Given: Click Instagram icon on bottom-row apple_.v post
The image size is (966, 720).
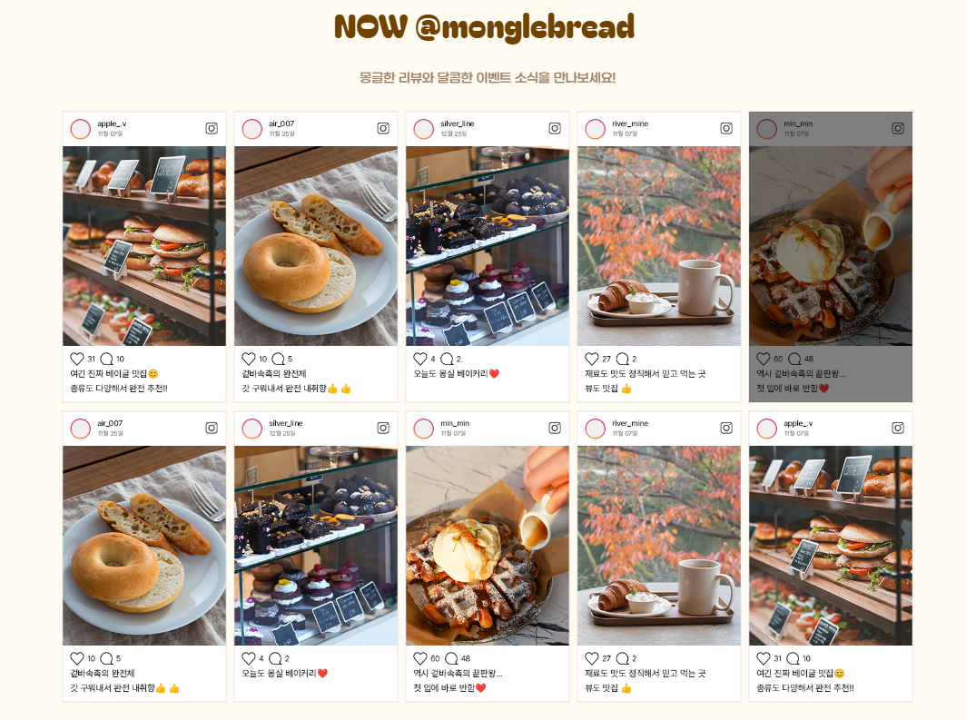Looking at the screenshot, I should coord(898,428).
